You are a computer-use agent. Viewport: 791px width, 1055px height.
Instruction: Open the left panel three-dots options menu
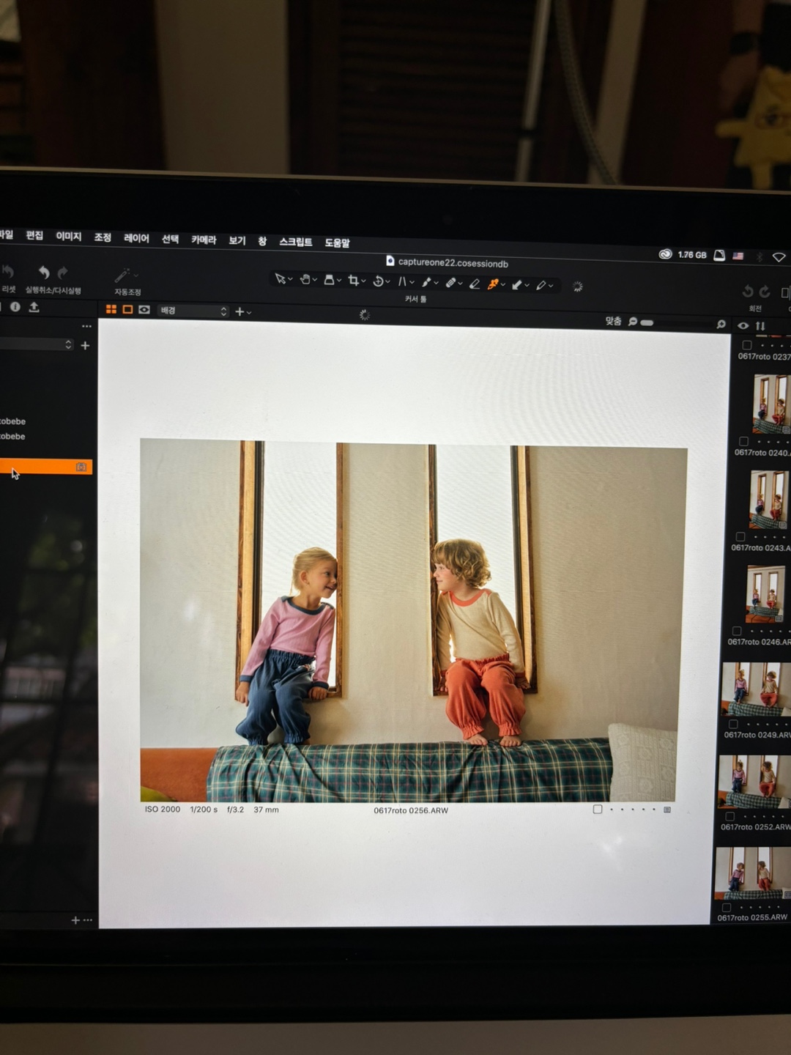(x=86, y=326)
